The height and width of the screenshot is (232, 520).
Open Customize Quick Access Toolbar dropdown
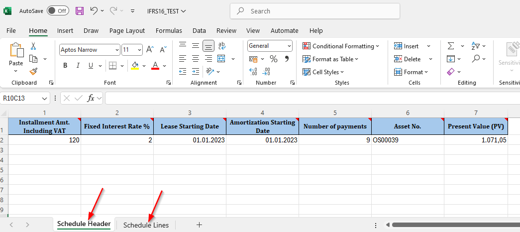pos(133,11)
